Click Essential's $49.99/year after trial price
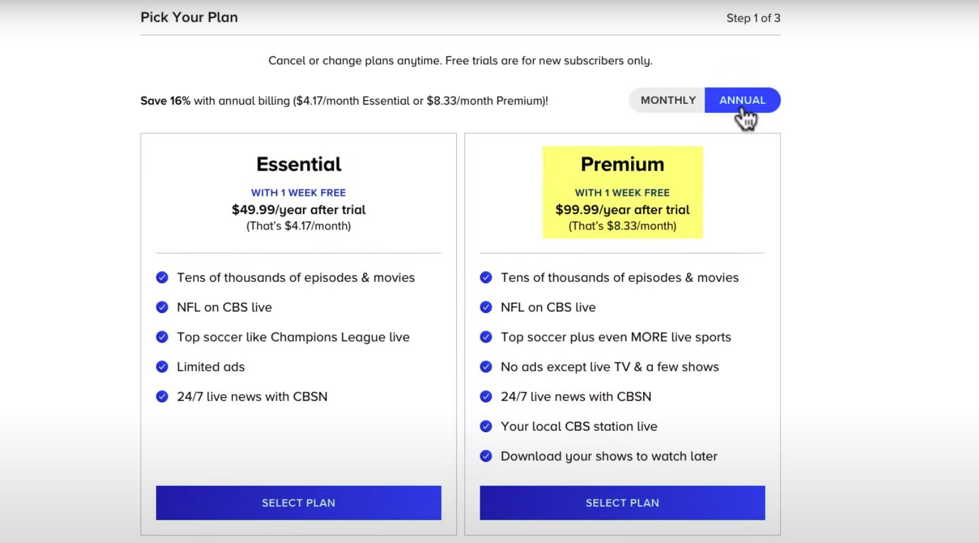Image resolution: width=979 pixels, height=543 pixels. 298,210
